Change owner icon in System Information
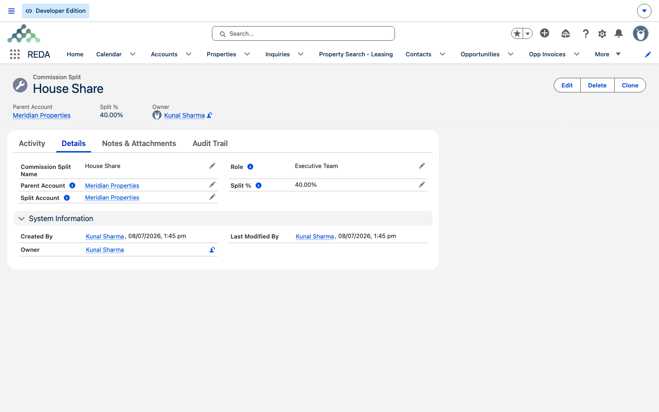The image size is (659, 412). coord(212,249)
